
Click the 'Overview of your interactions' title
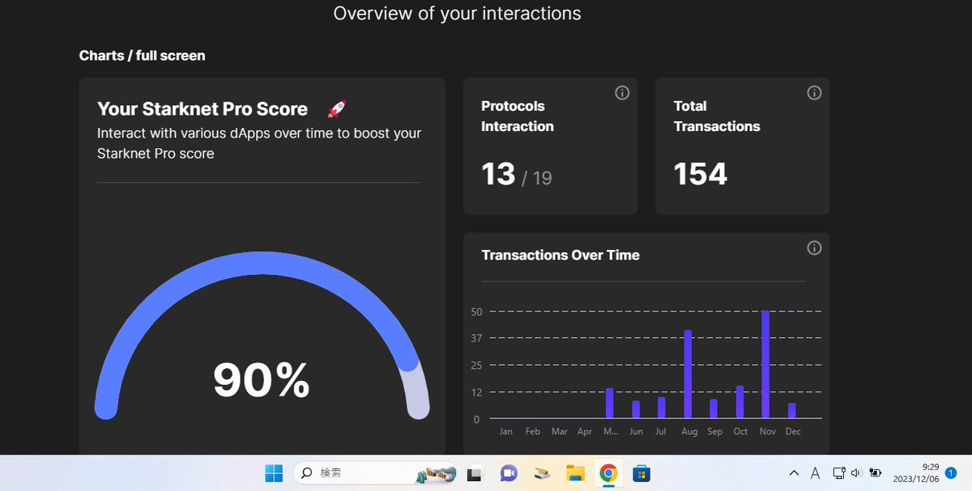(x=457, y=14)
